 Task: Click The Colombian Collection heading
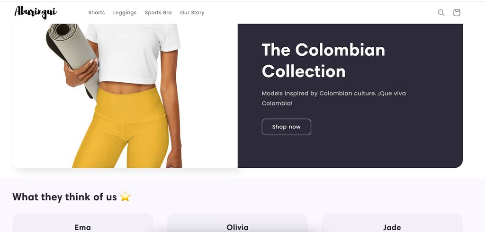click(x=323, y=60)
